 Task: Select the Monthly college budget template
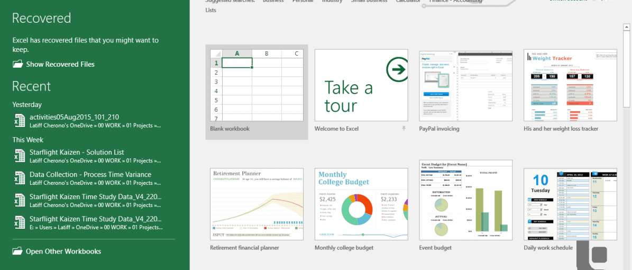(x=361, y=204)
